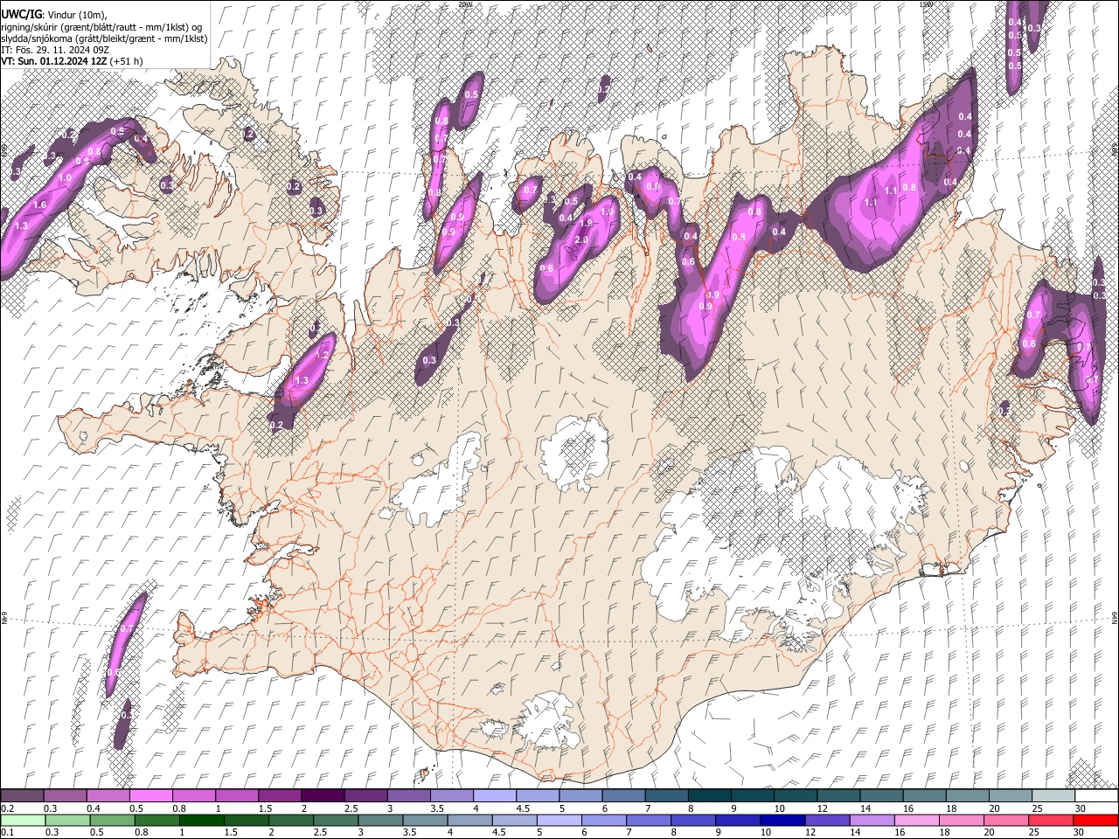This screenshot has height=839, width=1119.
Task: Click the 3 swatch in lower legend row
Action: (x=380, y=820)
